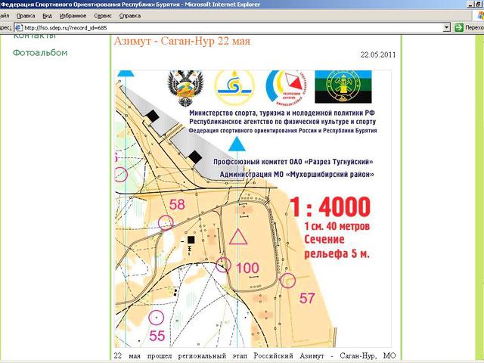Click the green-black flag emblem
This screenshot has width=484, height=363.
(x=343, y=87)
